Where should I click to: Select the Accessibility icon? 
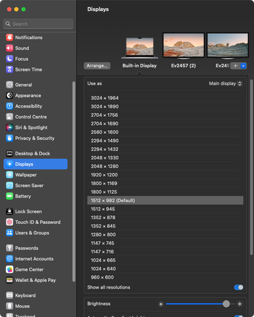tap(9, 106)
